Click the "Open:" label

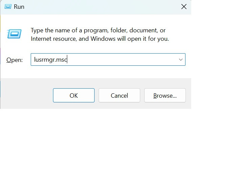[15, 60]
